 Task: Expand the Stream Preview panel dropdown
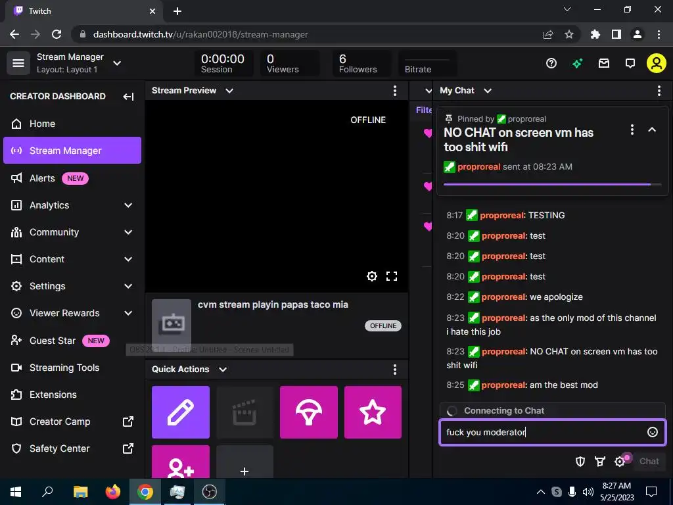(x=229, y=91)
